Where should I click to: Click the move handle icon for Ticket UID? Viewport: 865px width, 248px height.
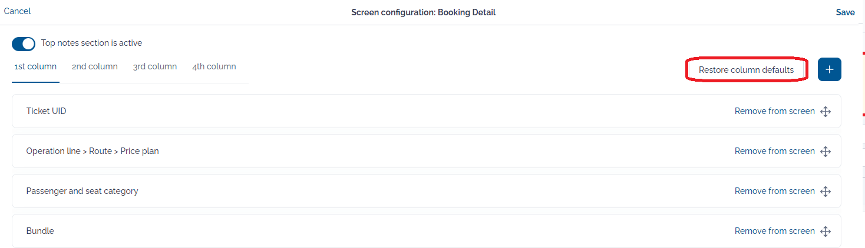click(826, 112)
